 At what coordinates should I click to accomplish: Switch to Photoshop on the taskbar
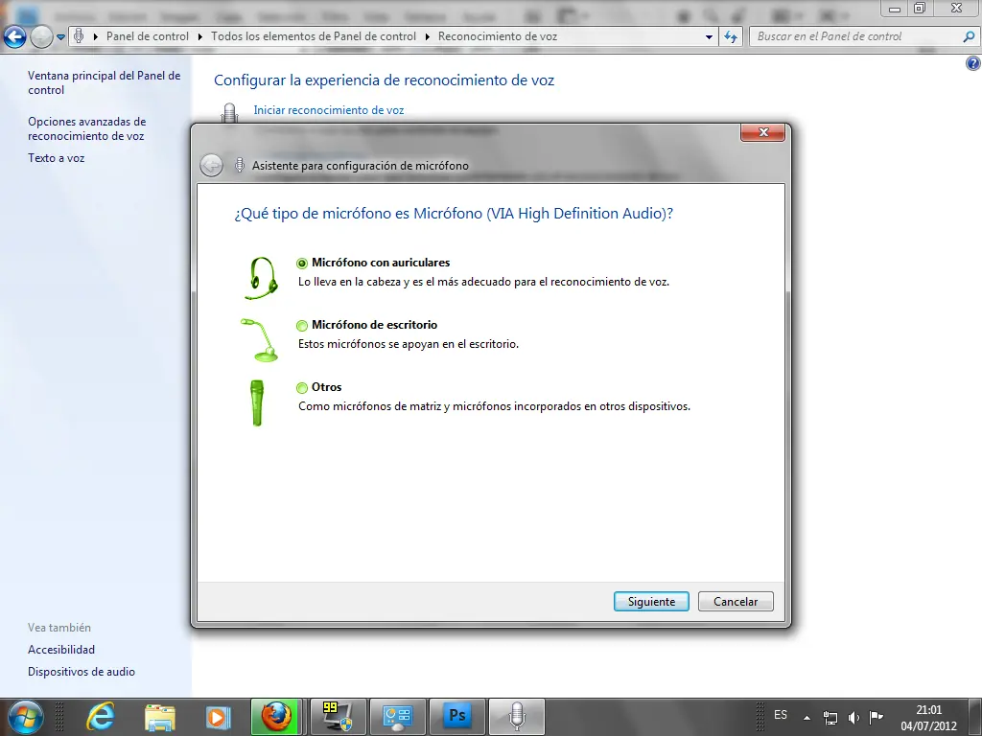point(457,717)
